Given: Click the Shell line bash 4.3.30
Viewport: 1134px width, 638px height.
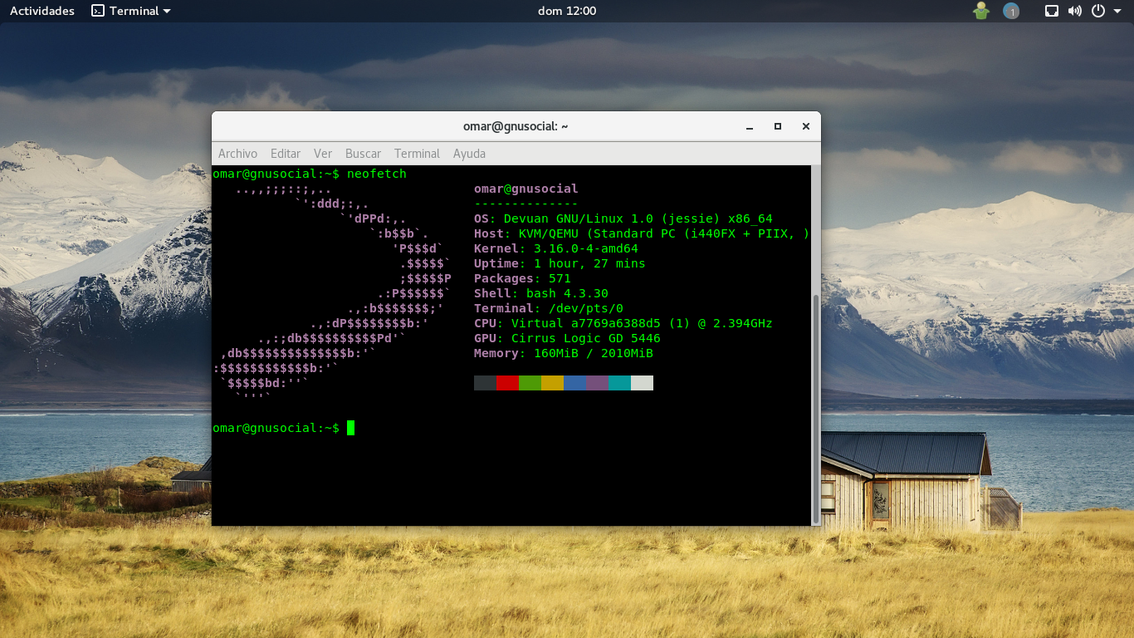Looking at the screenshot, I should coord(541,293).
